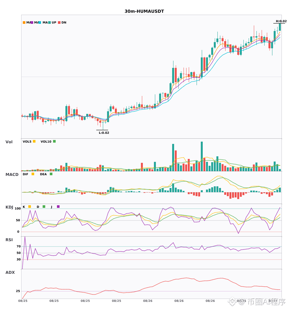Click the tallest teal volume bar
This screenshot has height=310, width=288.
coord(202,156)
